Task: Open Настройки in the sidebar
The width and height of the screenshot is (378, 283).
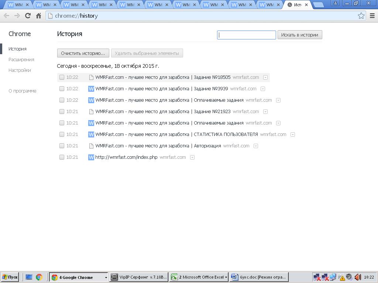Action: pos(20,70)
